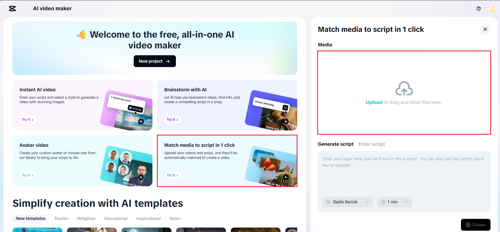Click Try it under Avatar video

click(28, 175)
